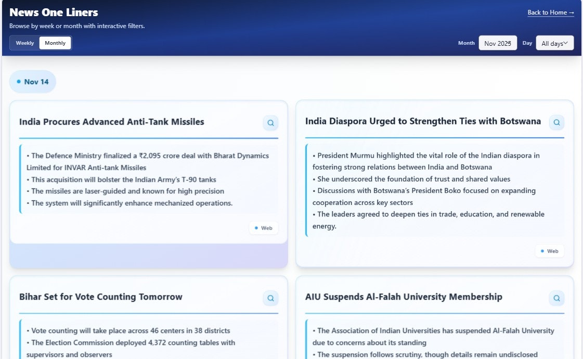Click search icon on Botswana diaspora card
The width and height of the screenshot is (583, 359).
[x=556, y=122]
